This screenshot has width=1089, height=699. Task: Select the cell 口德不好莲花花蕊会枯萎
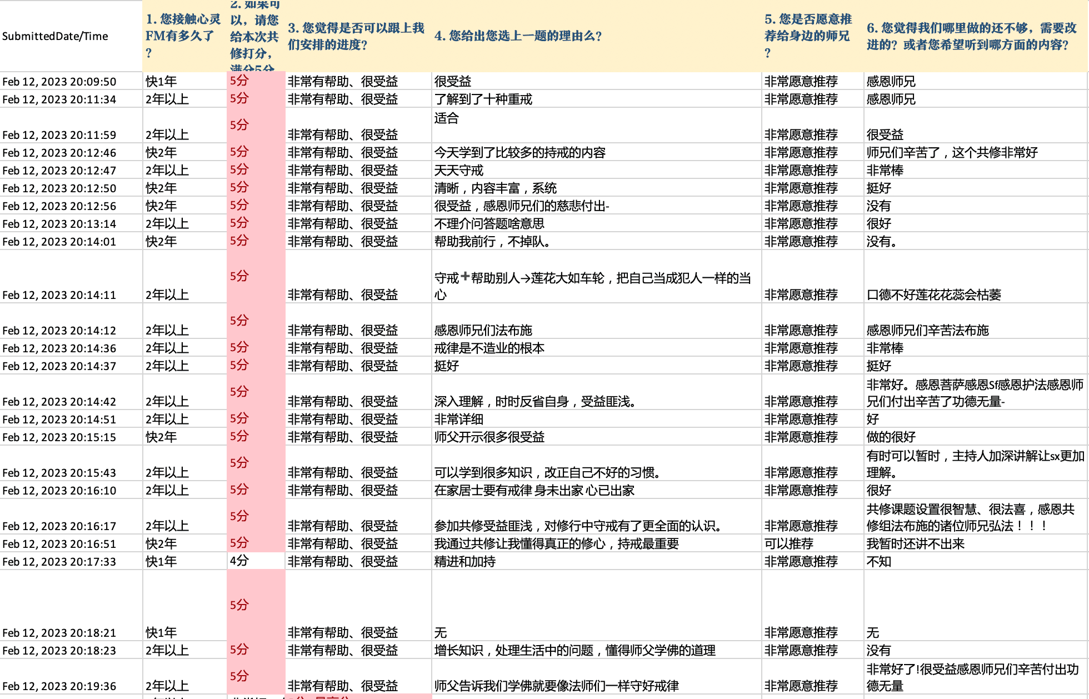click(933, 295)
